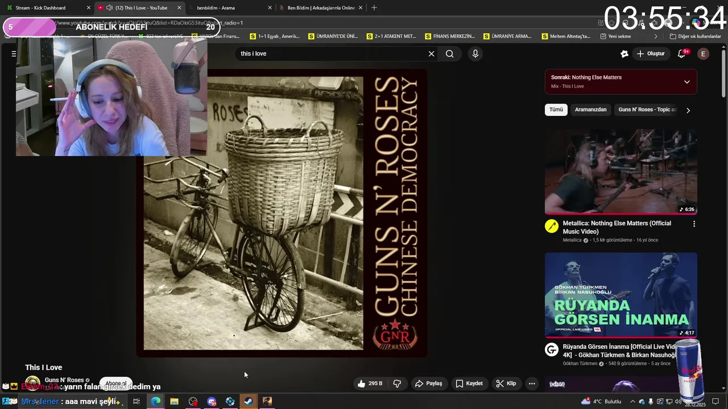The image size is (728, 409).
Task: Dislike the video with the thumbs-down button
Action: (397, 383)
